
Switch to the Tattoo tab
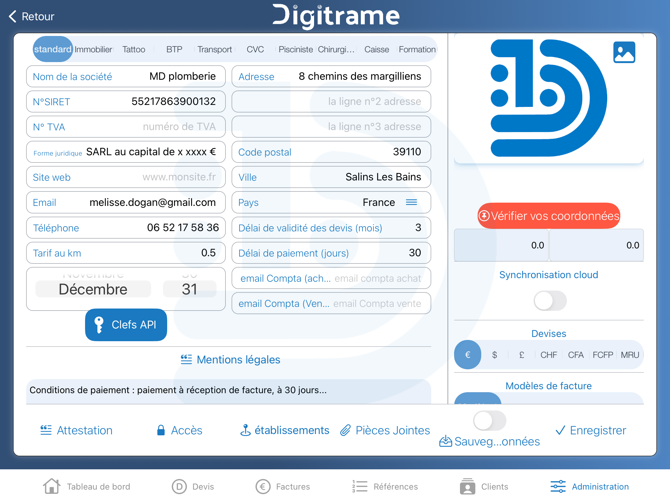tap(134, 49)
